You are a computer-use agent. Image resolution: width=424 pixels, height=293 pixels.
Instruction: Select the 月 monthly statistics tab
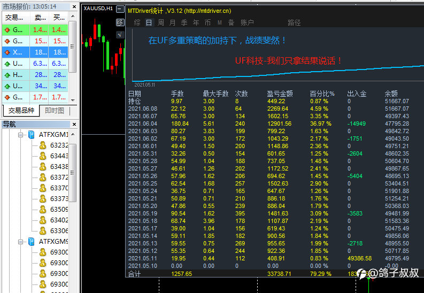coord(172,22)
